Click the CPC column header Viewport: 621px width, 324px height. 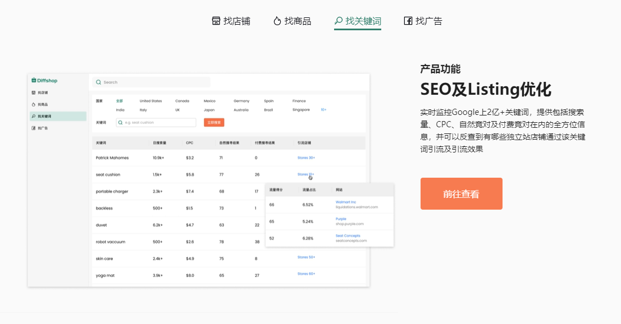click(x=190, y=143)
